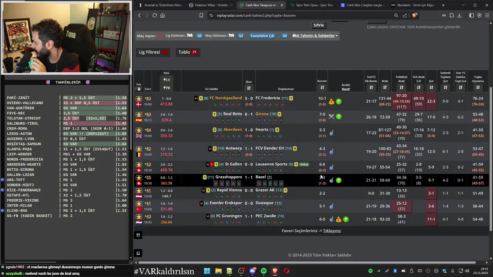493x277 pixels.
Task: Click the RXG LV lightning button
Action: 166,80
